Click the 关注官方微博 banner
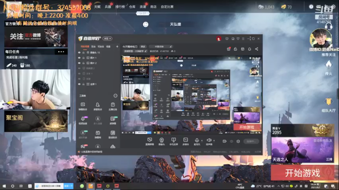339x190 pixels. 36,37
